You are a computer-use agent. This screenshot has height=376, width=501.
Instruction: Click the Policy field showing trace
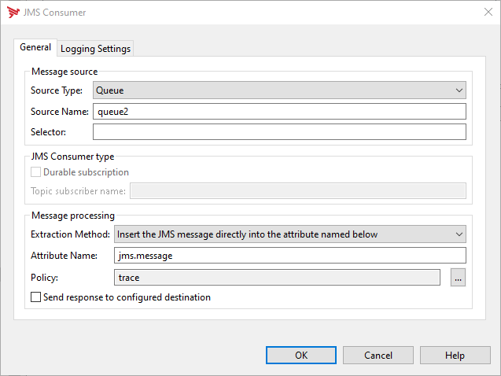pyautogui.click(x=277, y=277)
